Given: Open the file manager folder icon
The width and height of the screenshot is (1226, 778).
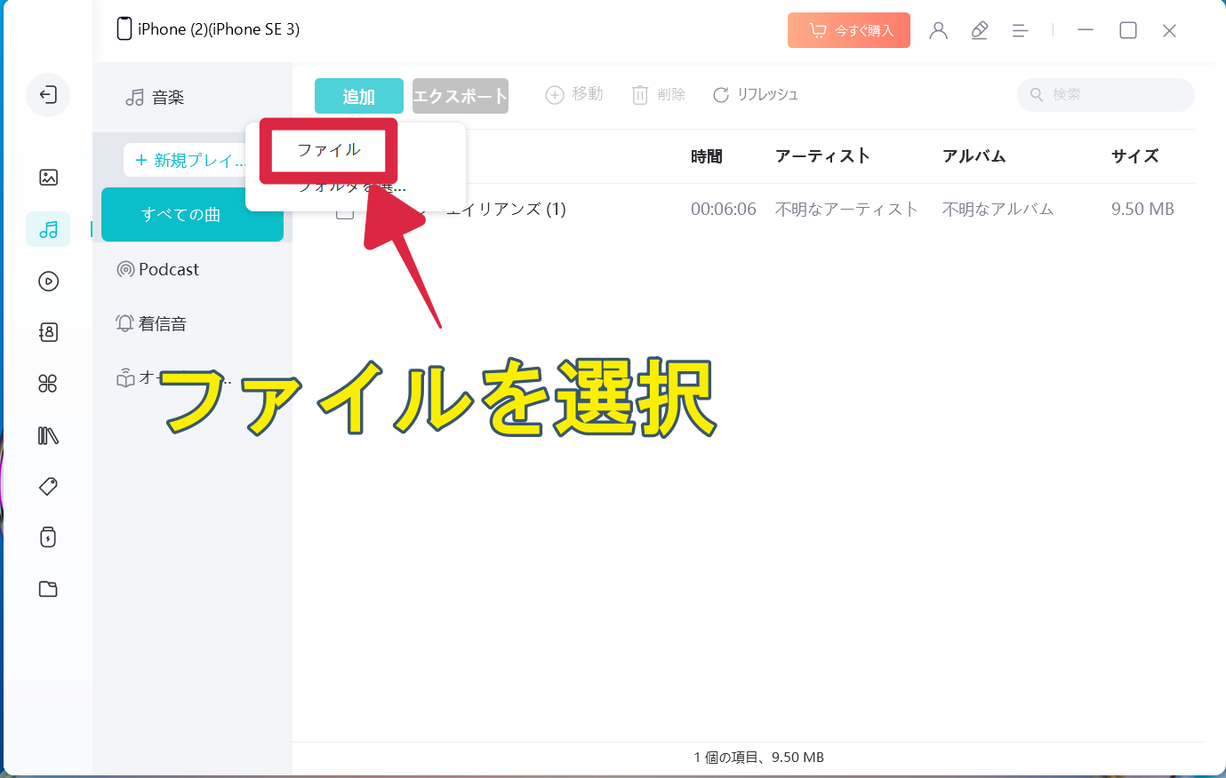Looking at the screenshot, I should 48,589.
